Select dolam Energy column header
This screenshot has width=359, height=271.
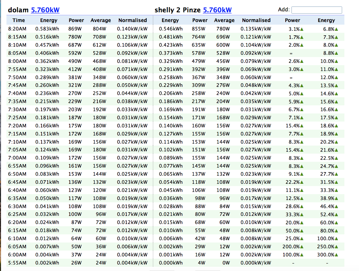point(49,20)
